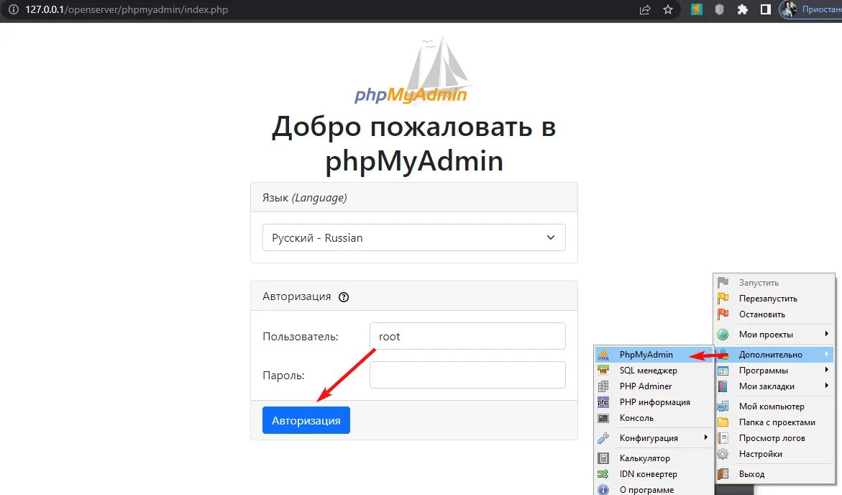Select IDN конвертер menu entry

(654, 474)
